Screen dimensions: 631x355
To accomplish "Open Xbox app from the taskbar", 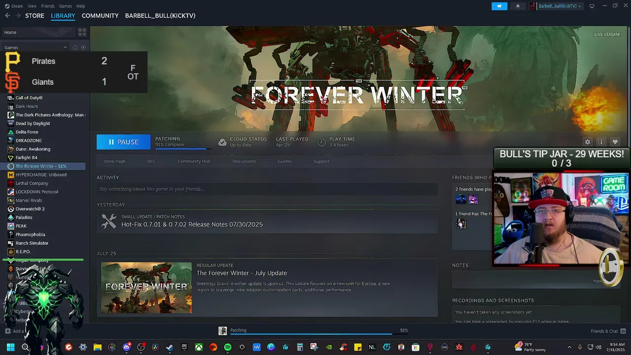I will tap(198, 347).
